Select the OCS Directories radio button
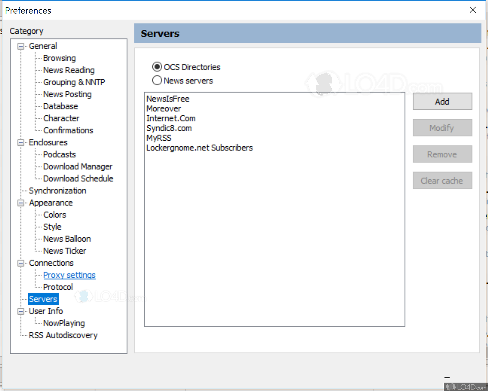The width and height of the screenshot is (488, 391). (157, 67)
